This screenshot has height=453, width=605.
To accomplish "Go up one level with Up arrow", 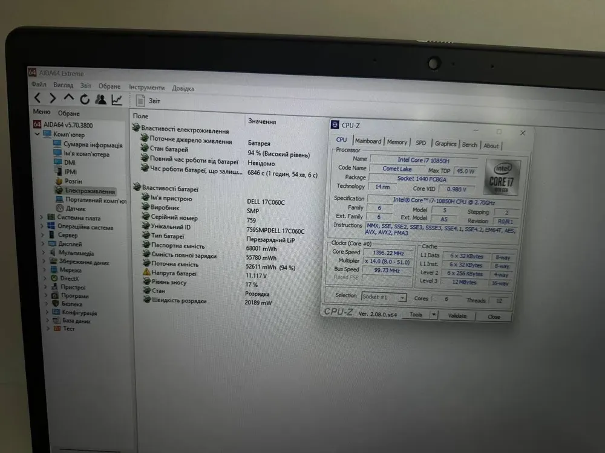I will (68, 98).
